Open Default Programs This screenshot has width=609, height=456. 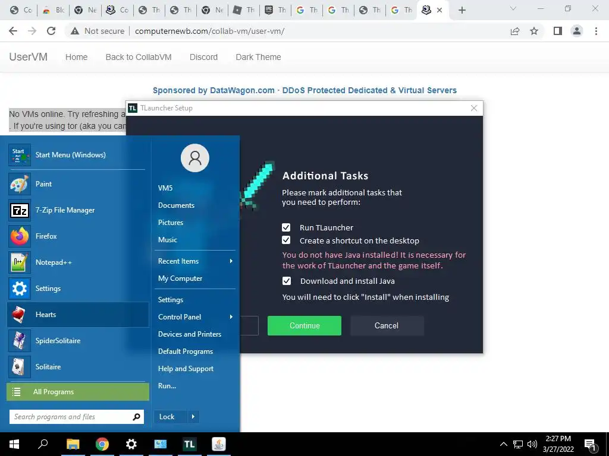186,351
